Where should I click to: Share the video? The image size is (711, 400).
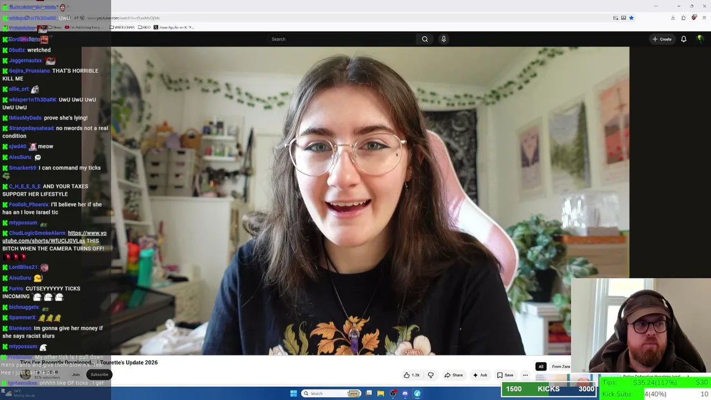point(453,375)
